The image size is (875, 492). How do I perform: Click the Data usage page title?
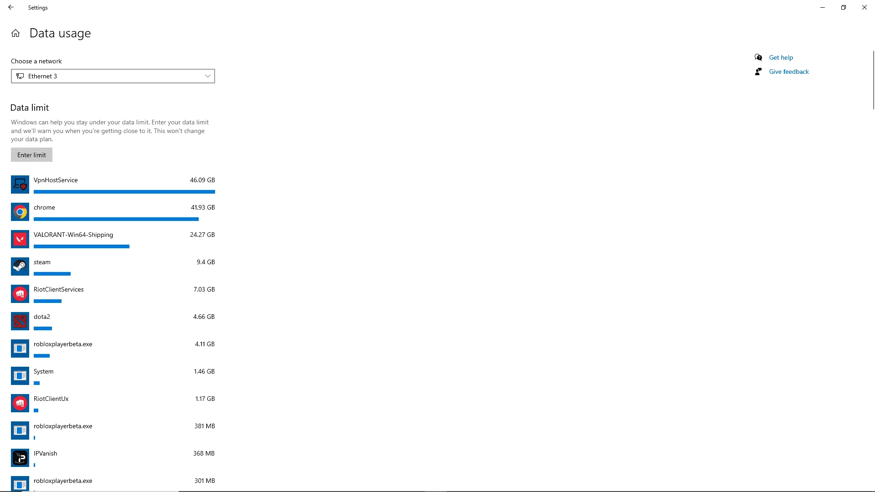[x=60, y=33]
